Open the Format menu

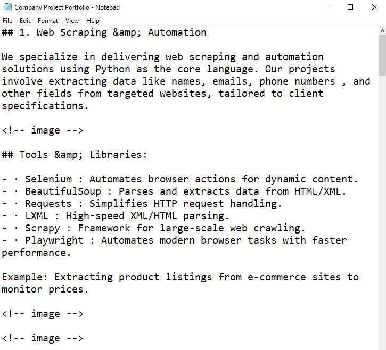point(48,21)
